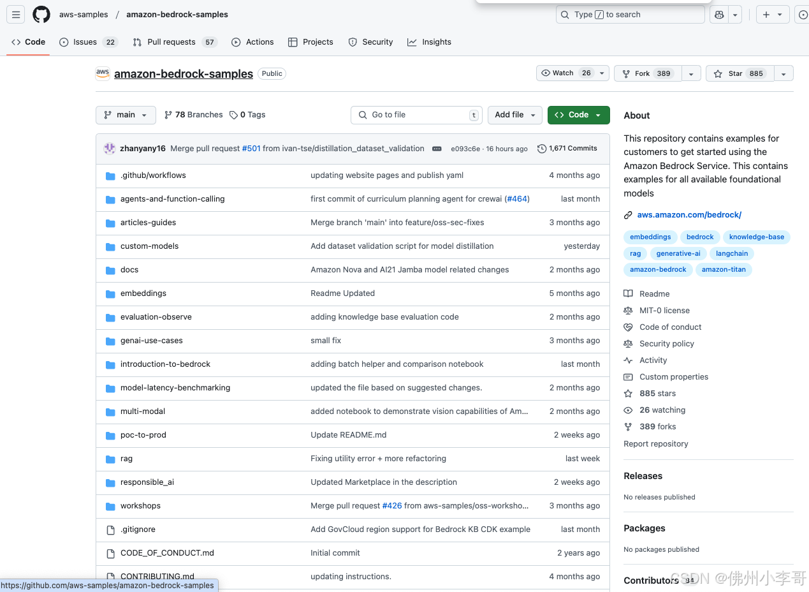Click branches icon next to 78 Branches

(168, 115)
